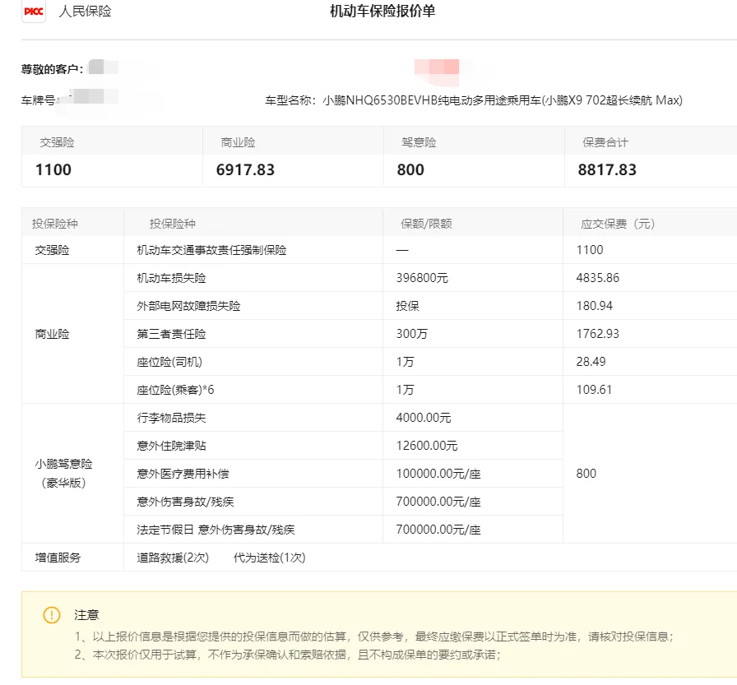Click the 第三者责任险 coverage name
The width and height of the screenshot is (737, 685).
coord(172,334)
